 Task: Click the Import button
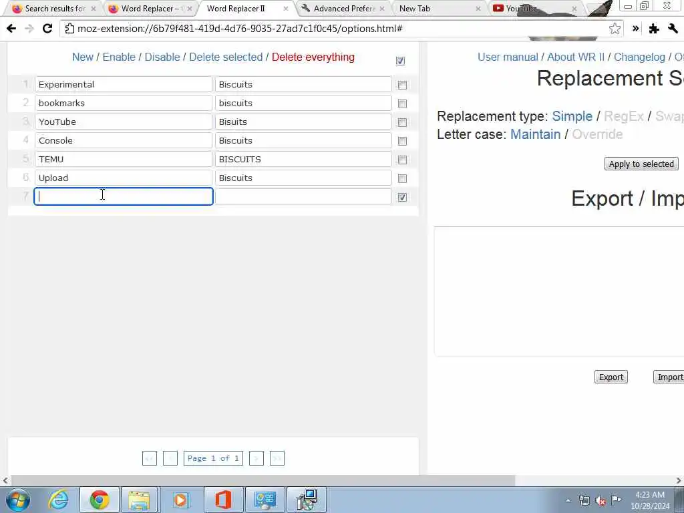[669, 377]
